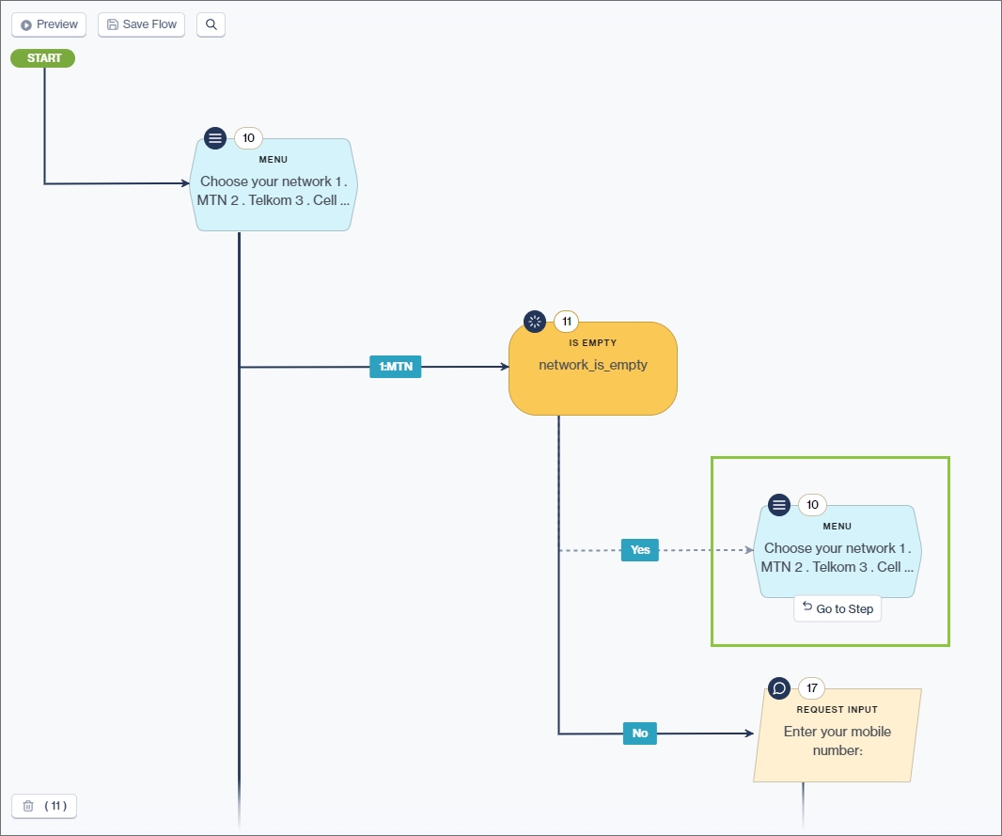Image resolution: width=1002 pixels, height=836 pixels.
Task: Click the 1:MTN branch label
Action: click(x=395, y=367)
